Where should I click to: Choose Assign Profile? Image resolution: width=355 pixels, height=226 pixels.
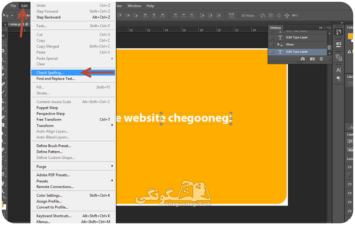click(x=49, y=202)
